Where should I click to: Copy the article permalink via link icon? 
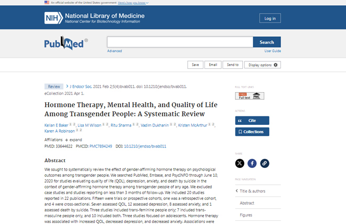click(265, 164)
